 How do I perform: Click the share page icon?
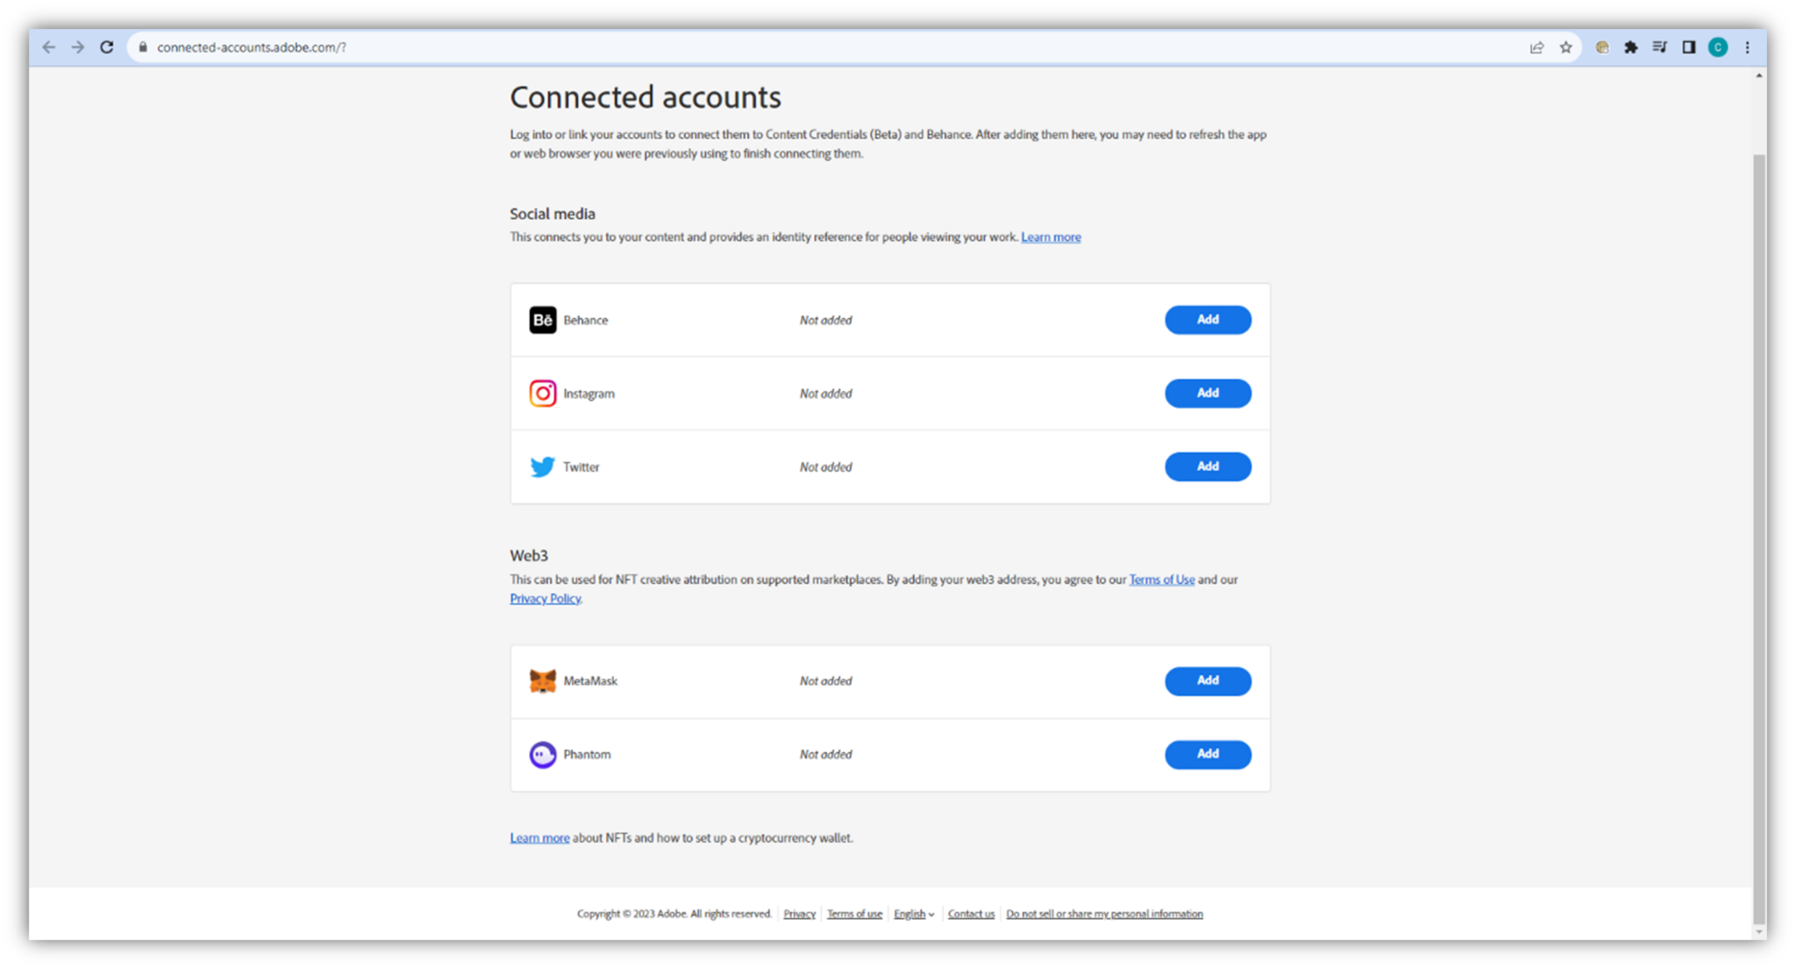(x=1536, y=47)
